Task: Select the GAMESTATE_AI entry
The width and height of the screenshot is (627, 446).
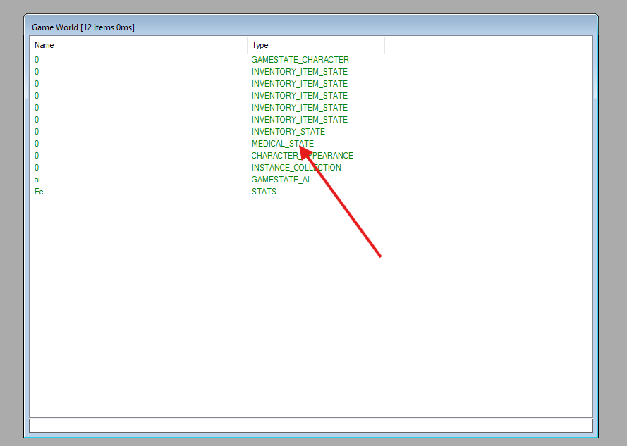Action: (280, 180)
